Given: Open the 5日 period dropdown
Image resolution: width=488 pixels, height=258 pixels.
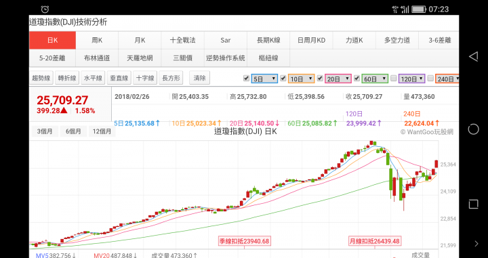Looking at the screenshot, I should pyautogui.click(x=264, y=79).
